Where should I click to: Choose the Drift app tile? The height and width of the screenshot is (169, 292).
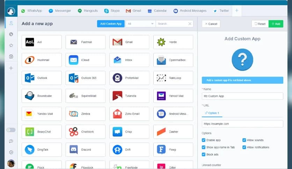130,150
